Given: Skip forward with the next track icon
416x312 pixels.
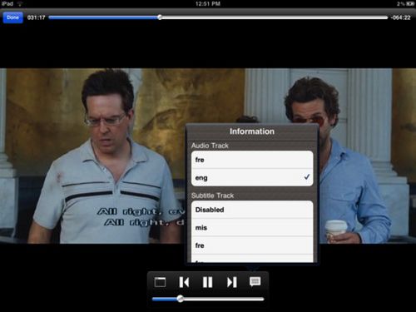Looking at the screenshot, I should tap(232, 282).
